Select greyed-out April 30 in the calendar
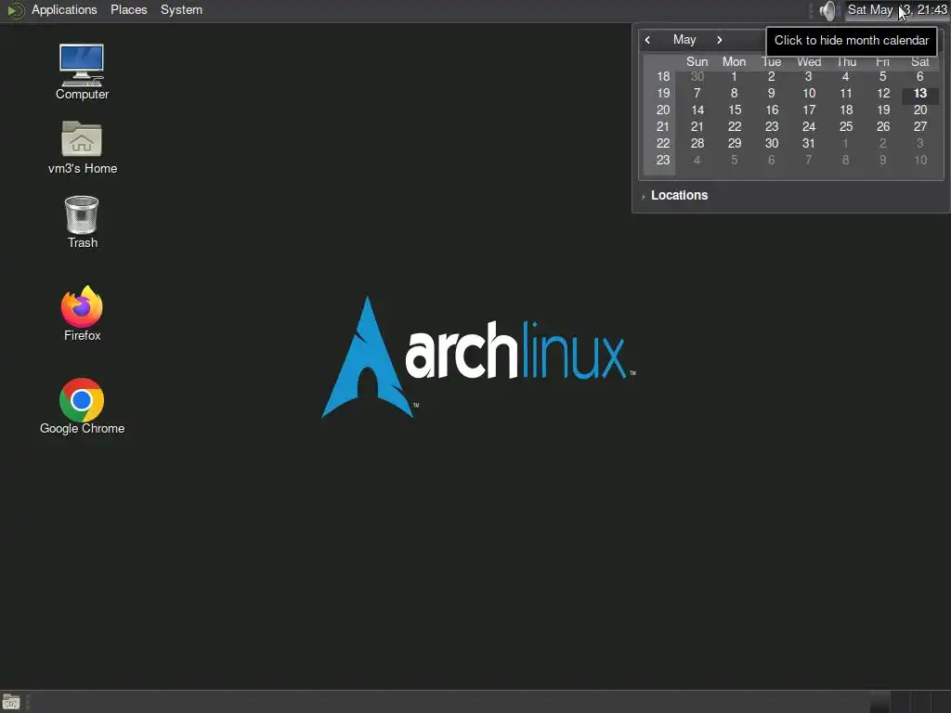This screenshot has width=951, height=713. (697, 76)
